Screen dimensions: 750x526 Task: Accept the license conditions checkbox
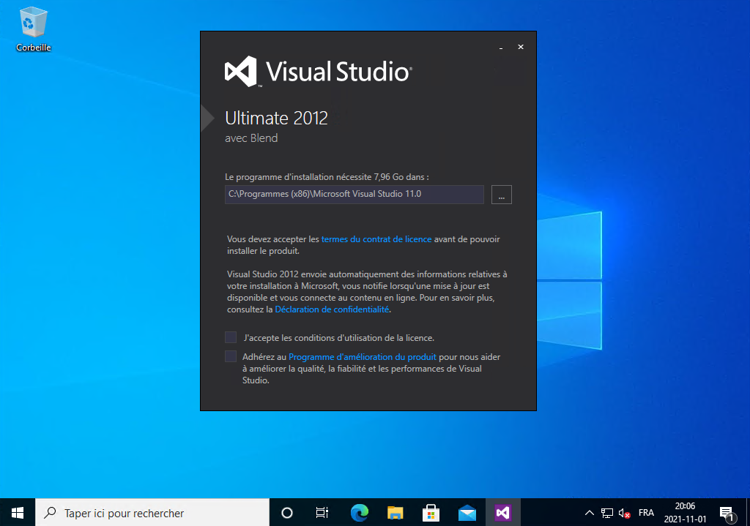pyautogui.click(x=231, y=337)
